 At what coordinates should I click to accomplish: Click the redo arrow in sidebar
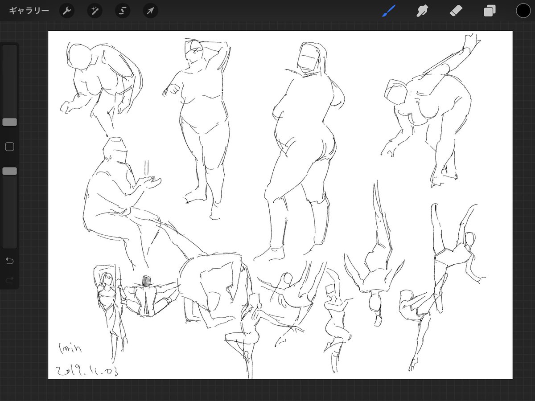click(9, 280)
